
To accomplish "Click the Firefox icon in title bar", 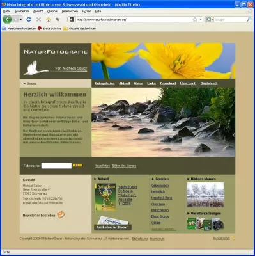I will (4, 4).
